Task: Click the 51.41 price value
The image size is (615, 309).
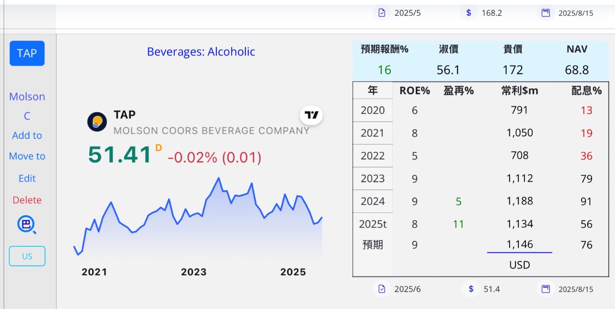Action: point(120,155)
